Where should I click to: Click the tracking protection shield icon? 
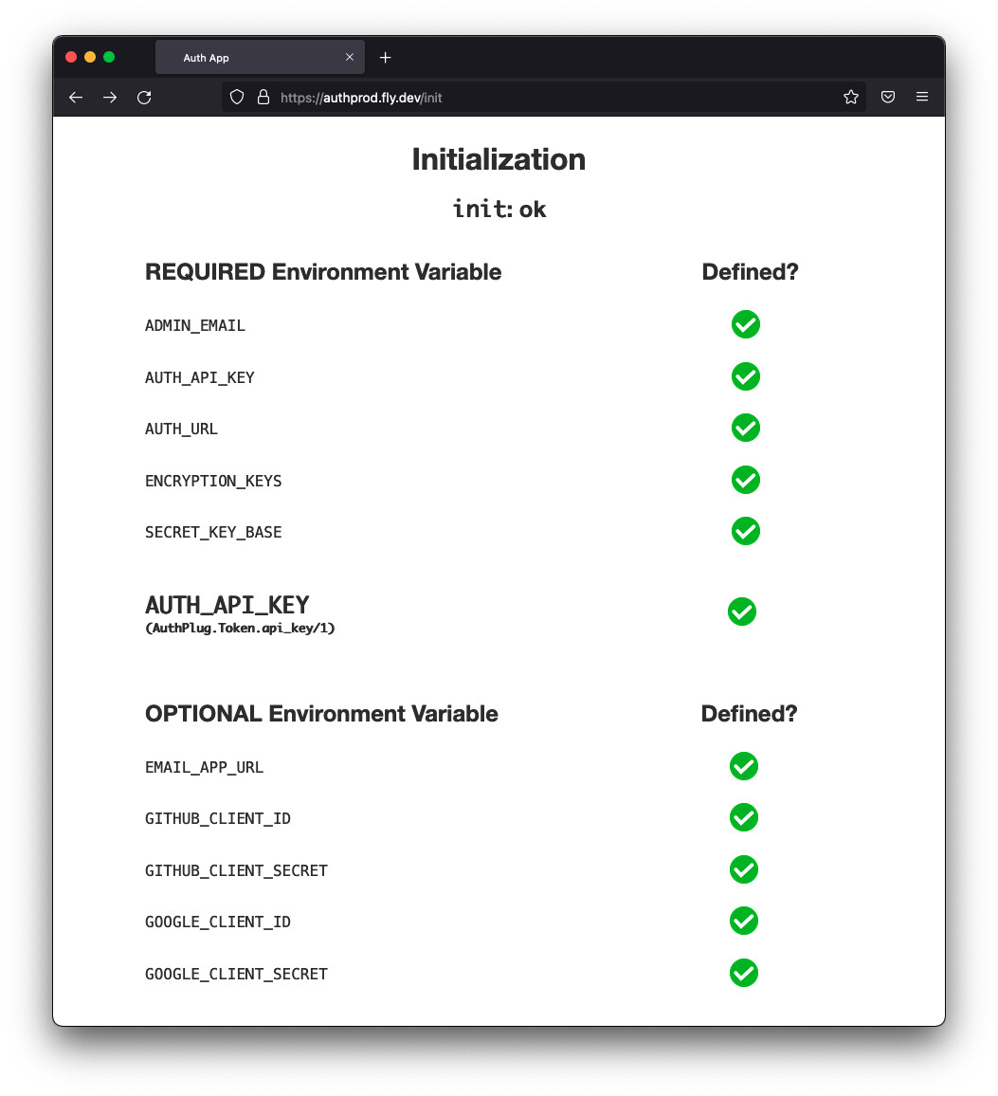point(238,97)
